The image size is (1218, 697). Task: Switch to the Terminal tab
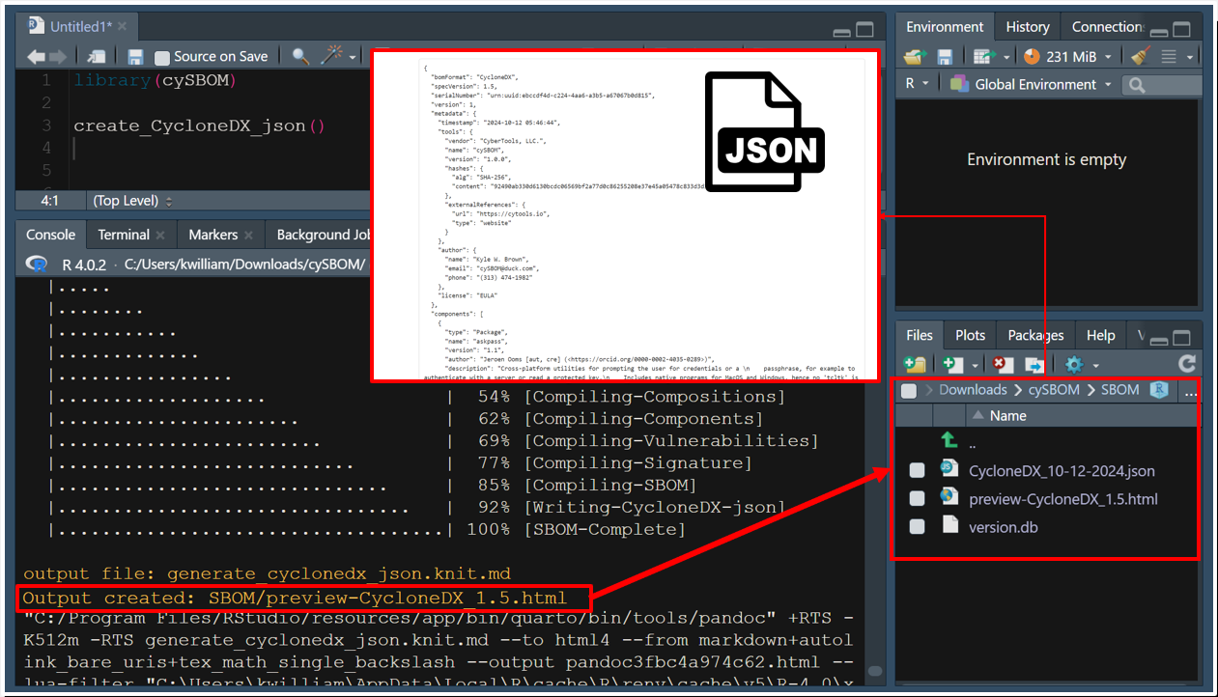coord(124,235)
